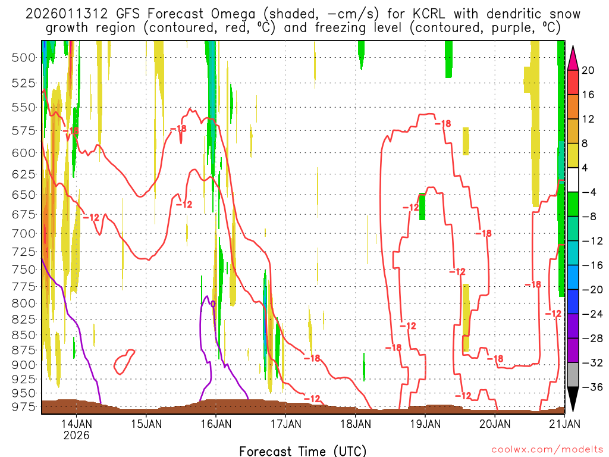
Task: Click the blue -16 to -20 color bar segment
Action: 573,277
